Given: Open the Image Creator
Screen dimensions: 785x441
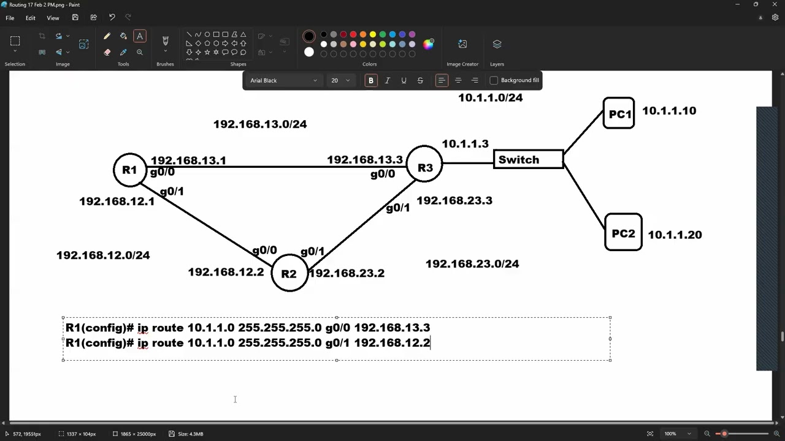Looking at the screenshot, I should point(462,44).
